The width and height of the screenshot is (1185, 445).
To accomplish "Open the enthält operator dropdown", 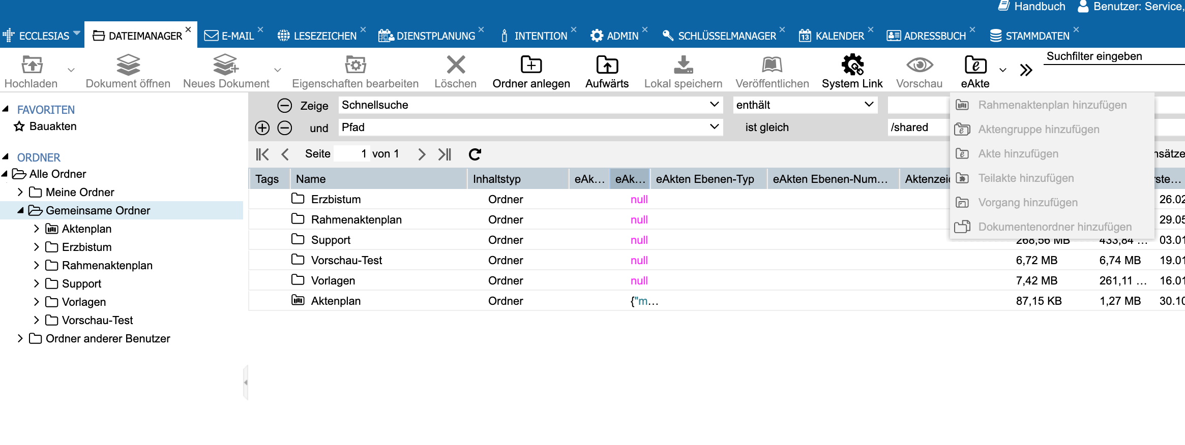I will (x=869, y=104).
